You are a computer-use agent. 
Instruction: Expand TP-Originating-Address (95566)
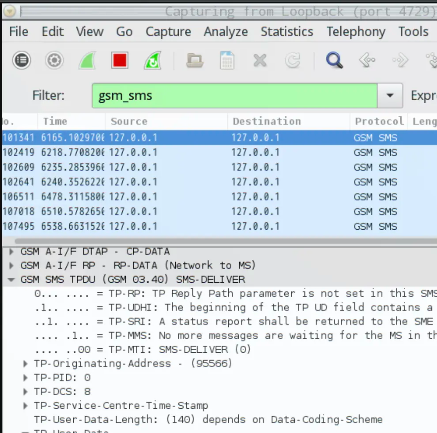[x=25, y=363]
